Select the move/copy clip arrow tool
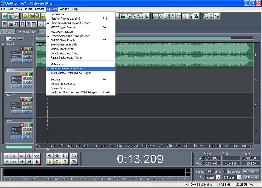262x188 pixels. [x=217, y=16]
